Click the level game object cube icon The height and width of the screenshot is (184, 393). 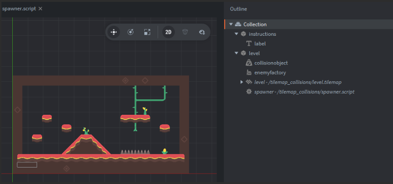(243, 53)
